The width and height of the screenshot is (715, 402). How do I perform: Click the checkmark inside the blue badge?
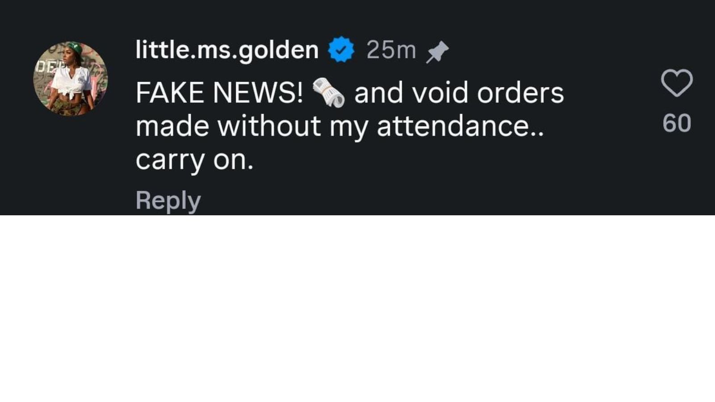tap(341, 50)
